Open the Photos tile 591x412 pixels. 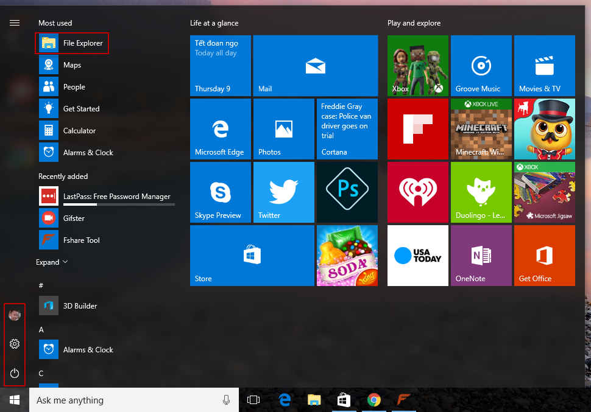pyautogui.click(x=284, y=129)
